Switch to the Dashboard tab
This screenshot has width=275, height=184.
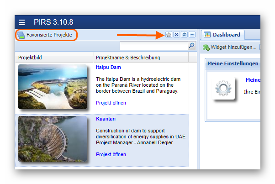tap(222, 35)
